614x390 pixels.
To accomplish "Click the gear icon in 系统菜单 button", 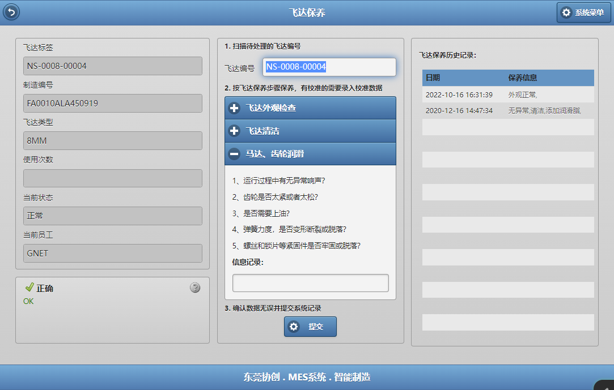I will pos(566,12).
